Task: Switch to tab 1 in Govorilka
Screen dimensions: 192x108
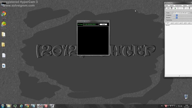Action: pyautogui.click(x=167, y=23)
